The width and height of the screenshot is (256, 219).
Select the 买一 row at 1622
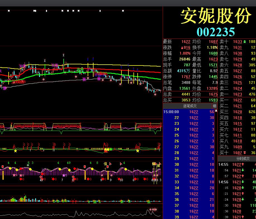[x=237, y=100]
